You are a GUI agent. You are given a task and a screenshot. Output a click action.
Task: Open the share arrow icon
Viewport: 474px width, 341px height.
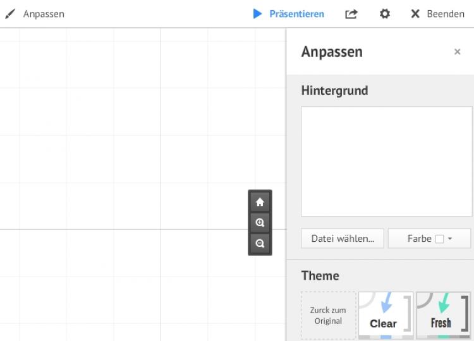[x=351, y=14]
